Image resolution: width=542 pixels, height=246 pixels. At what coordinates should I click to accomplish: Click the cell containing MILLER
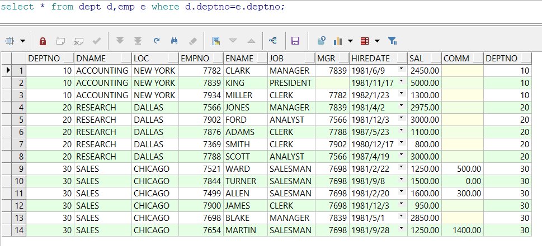(x=246, y=95)
